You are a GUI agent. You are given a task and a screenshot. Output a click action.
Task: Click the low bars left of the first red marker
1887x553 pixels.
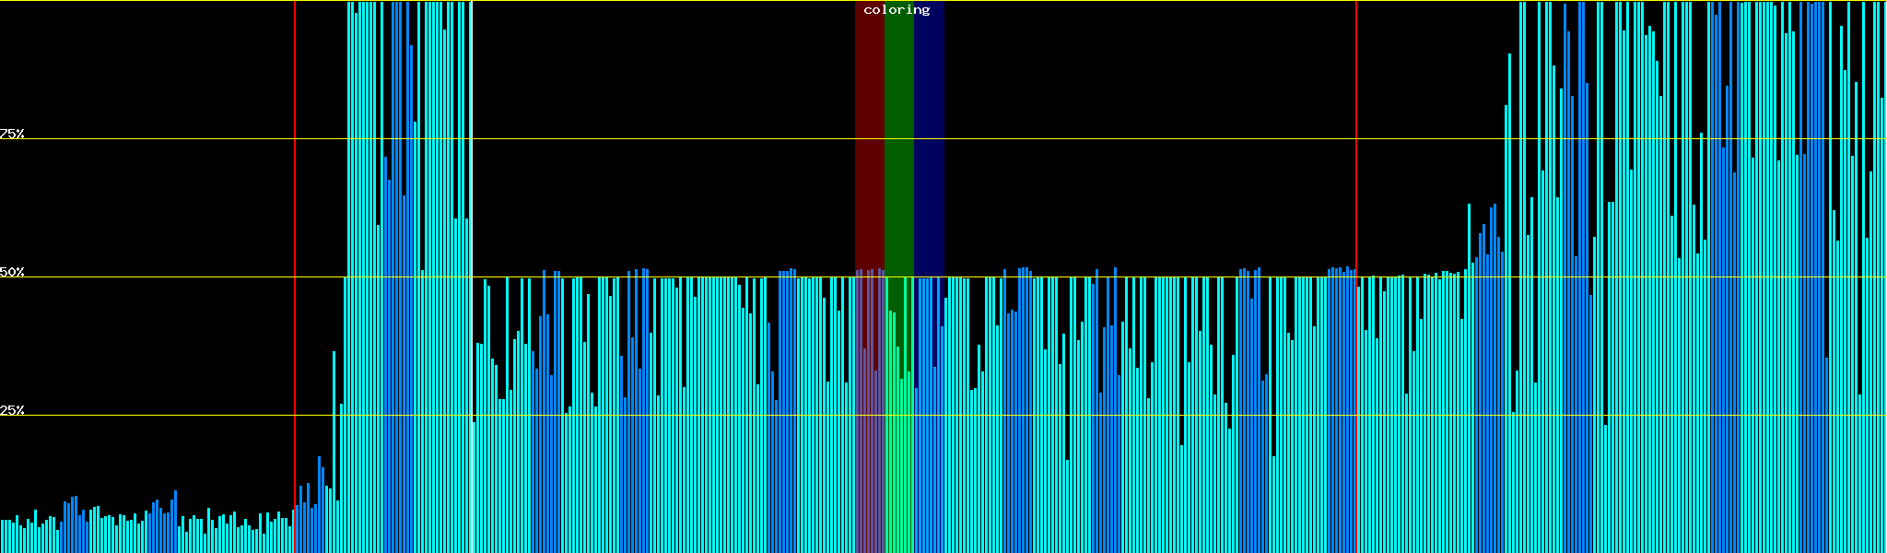point(147,530)
